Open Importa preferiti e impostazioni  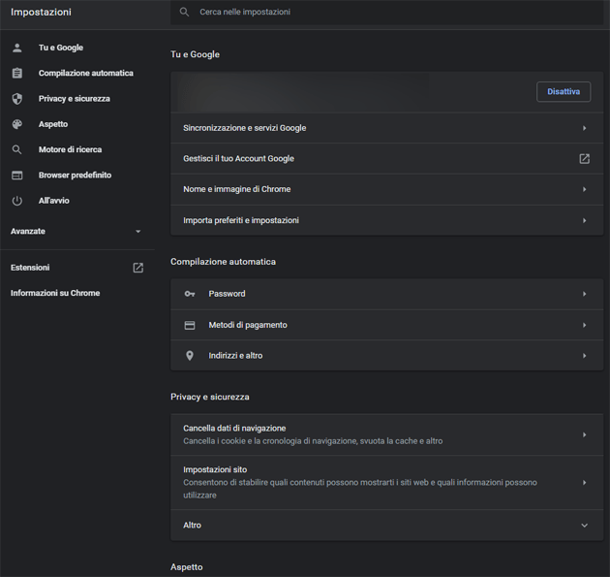pyautogui.click(x=584, y=220)
